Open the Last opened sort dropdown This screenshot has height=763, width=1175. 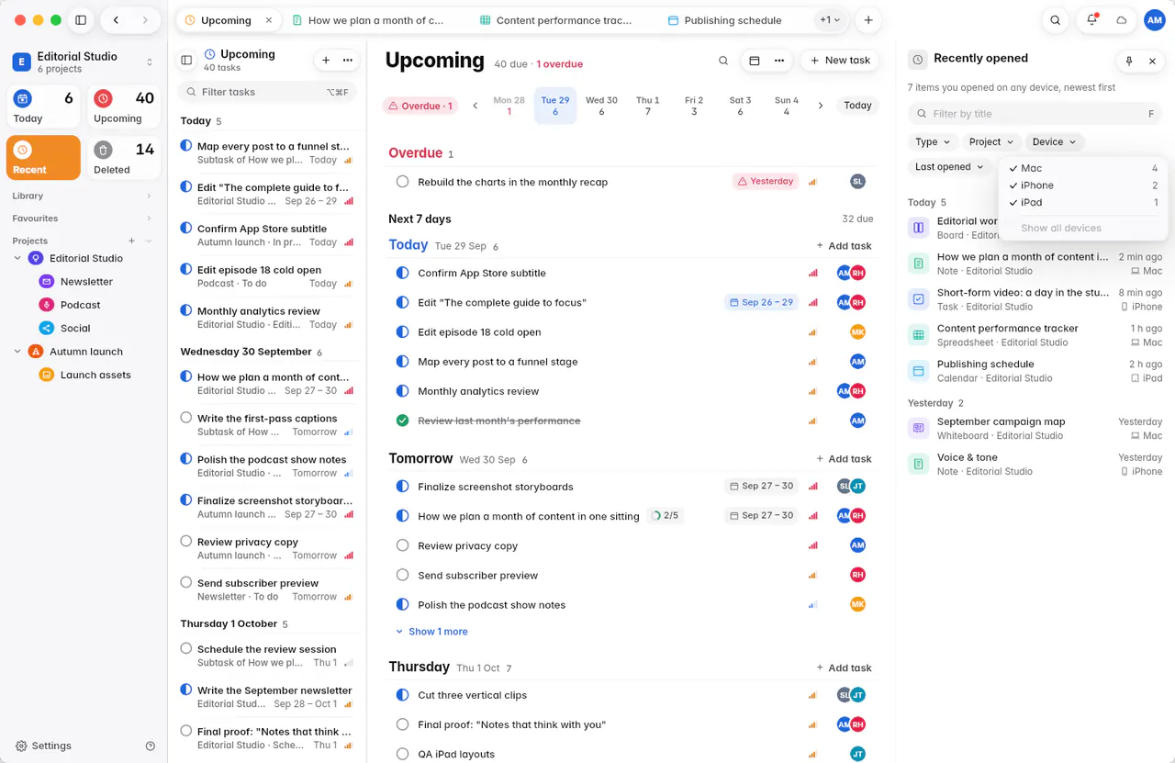[949, 167]
